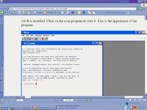Open the address bar dropdown arrow

137,9
